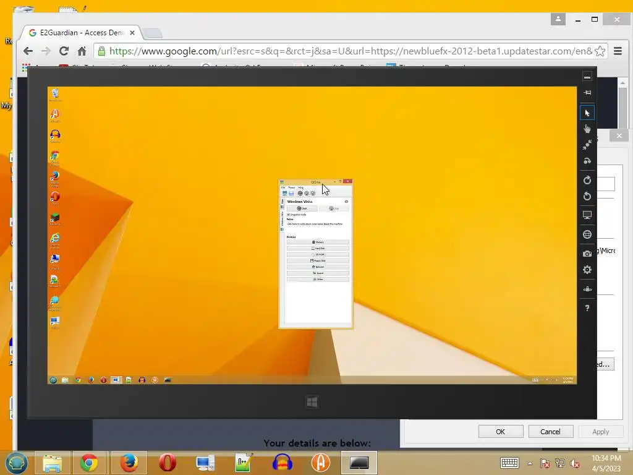
Task: Click the E2Guardian browser tab
Action: point(82,33)
